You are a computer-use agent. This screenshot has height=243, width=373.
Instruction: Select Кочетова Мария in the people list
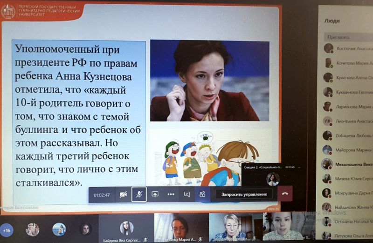(x=348, y=63)
